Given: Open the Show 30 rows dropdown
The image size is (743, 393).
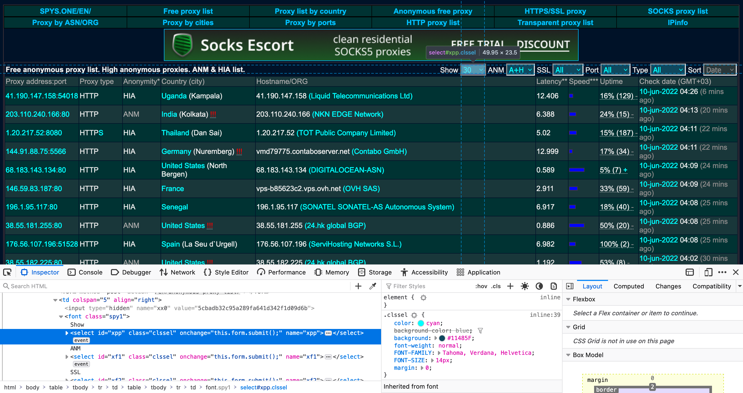Looking at the screenshot, I should tap(473, 70).
